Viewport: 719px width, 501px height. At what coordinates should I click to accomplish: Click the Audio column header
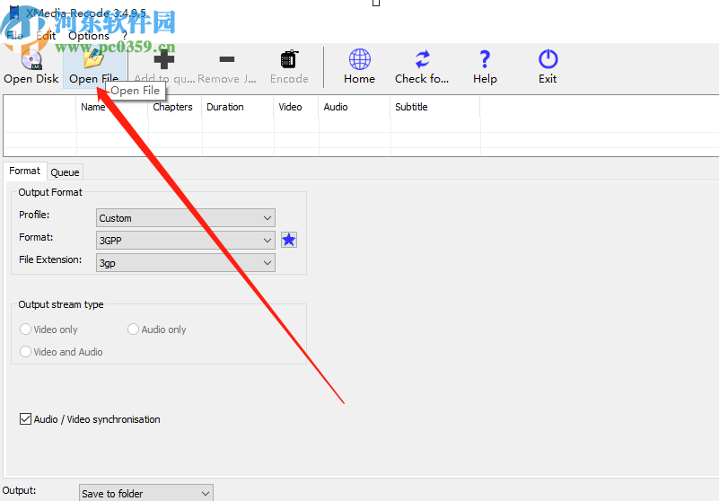pos(355,107)
